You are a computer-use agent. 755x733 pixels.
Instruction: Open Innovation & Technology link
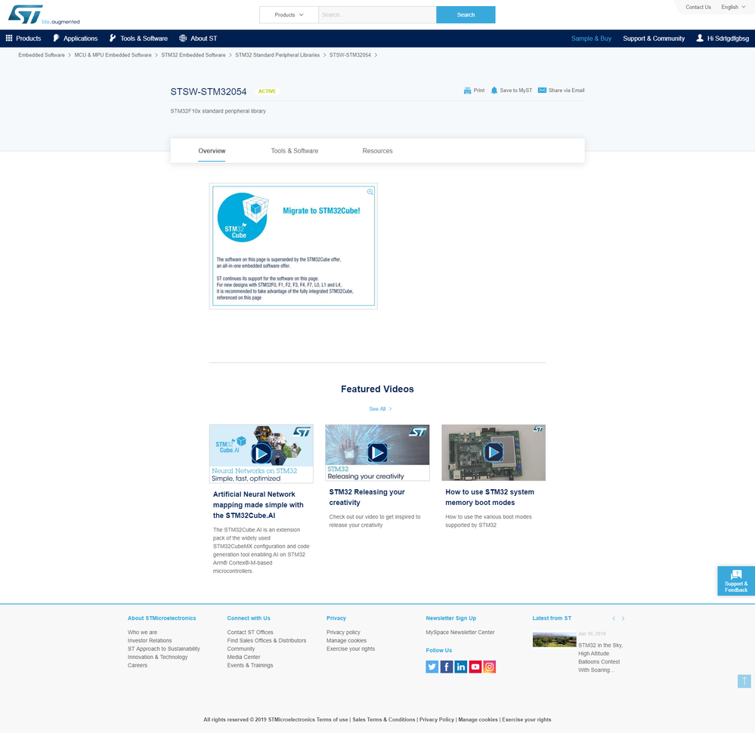click(157, 657)
